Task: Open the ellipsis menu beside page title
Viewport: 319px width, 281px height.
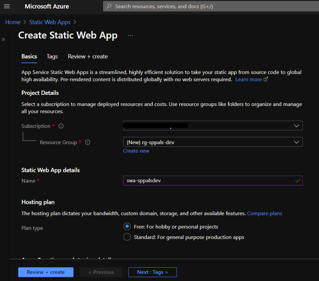Action: click(130, 36)
